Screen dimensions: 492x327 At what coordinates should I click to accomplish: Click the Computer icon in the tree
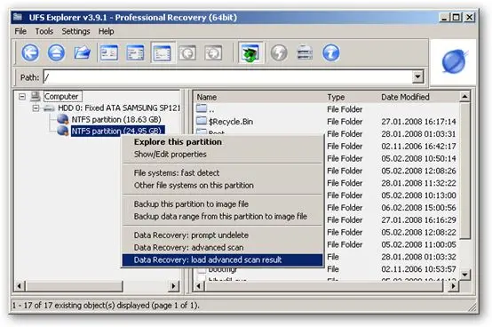tap(36, 96)
